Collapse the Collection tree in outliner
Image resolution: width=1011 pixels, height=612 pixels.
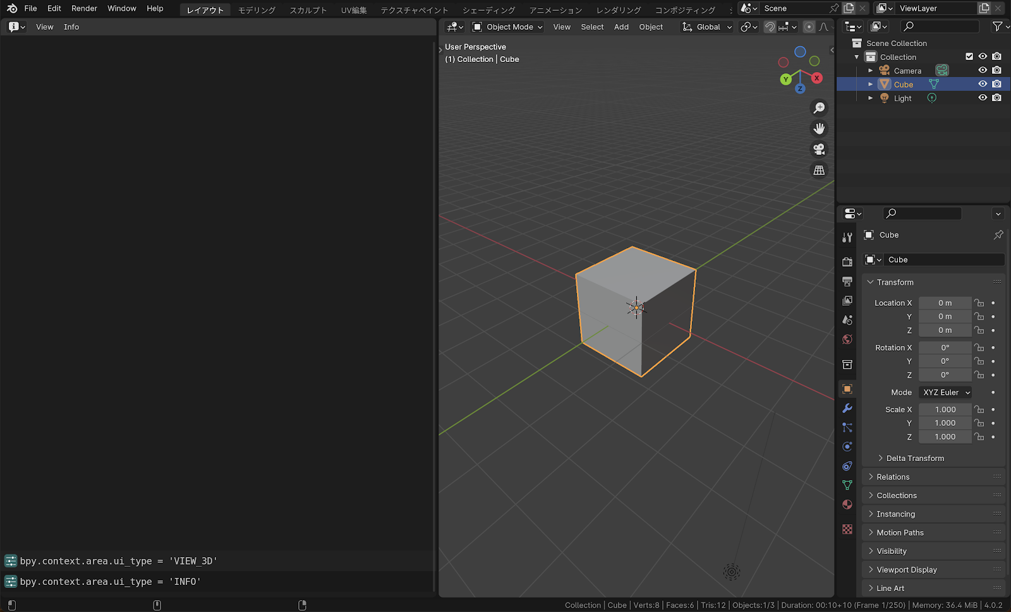[x=857, y=57]
